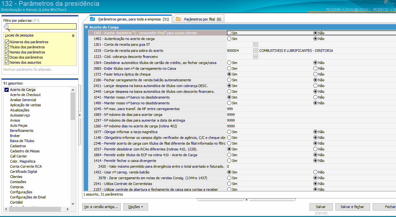Toggle Títulos dos parâmetros checkbox
396x217 pixels.
tap(7, 47)
